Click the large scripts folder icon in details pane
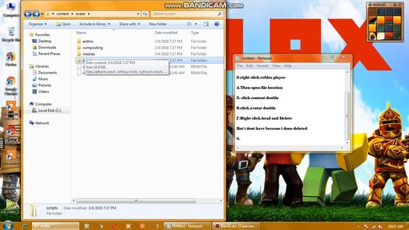409x230 pixels. pyautogui.click(x=34, y=210)
